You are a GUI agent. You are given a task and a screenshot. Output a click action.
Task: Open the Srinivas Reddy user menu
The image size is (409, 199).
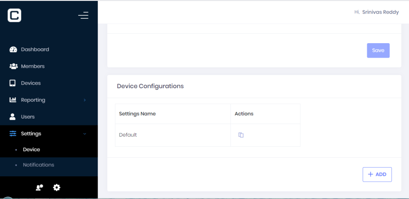click(380, 12)
